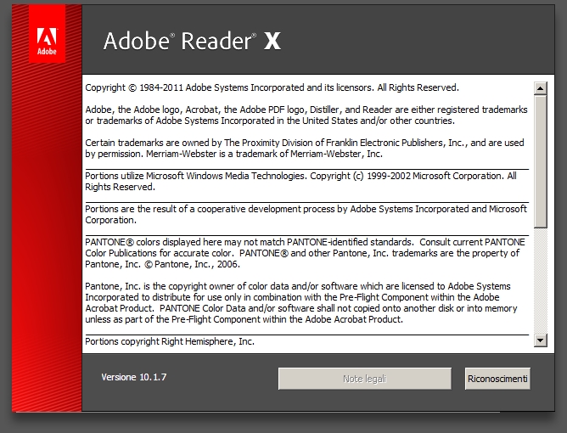
Task: Click the greyed Note legali button
Action: [x=364, y=379]
